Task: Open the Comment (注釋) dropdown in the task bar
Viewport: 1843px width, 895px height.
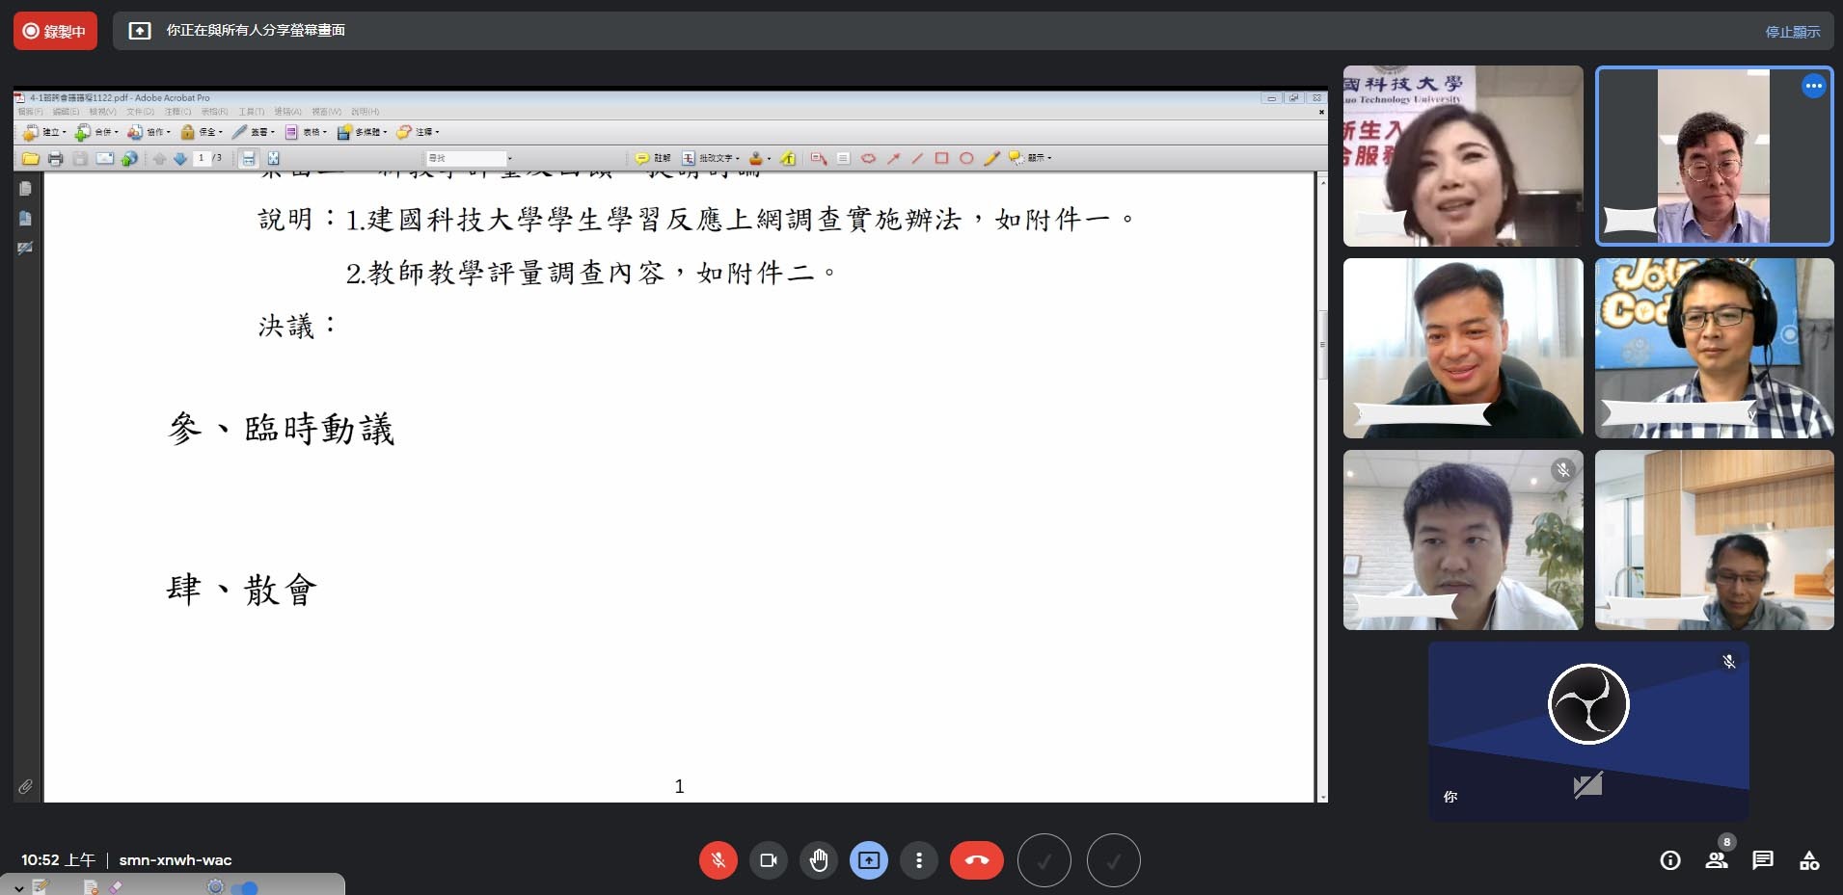Action: pos(418,132)
